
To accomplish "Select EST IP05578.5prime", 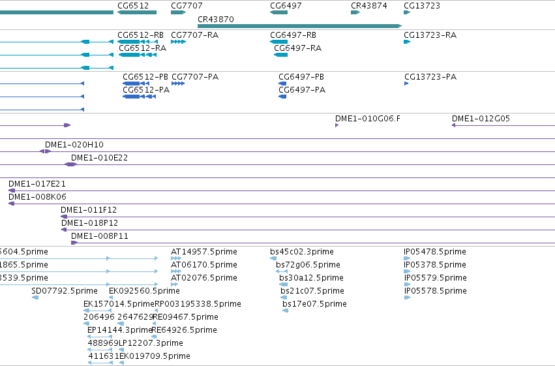I will (x=408, y=297).
